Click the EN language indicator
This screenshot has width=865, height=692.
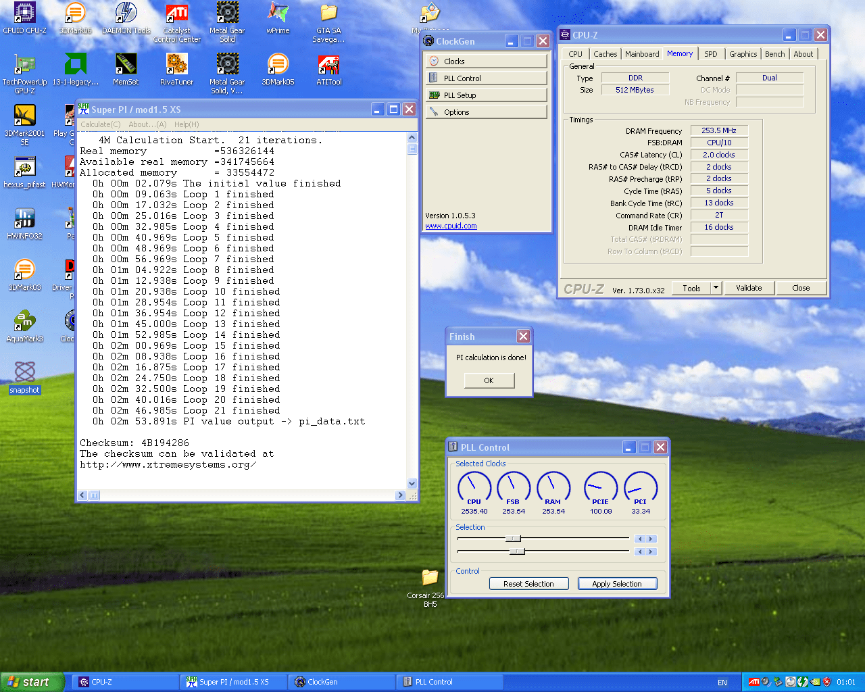(722, 683)
